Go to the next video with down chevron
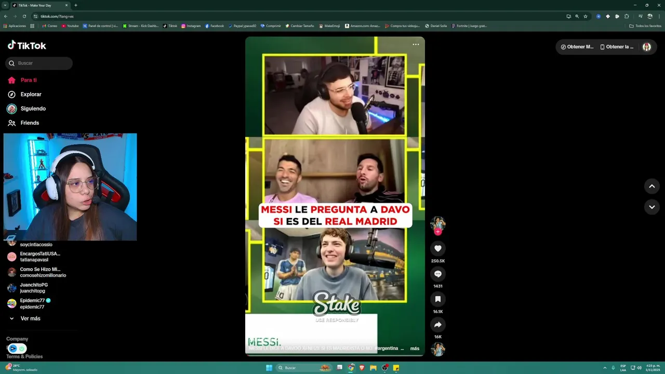665x374 pixels. pyautogui.click(x=651, y=207)
